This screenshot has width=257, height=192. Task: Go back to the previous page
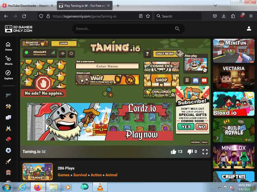(6, 16)
